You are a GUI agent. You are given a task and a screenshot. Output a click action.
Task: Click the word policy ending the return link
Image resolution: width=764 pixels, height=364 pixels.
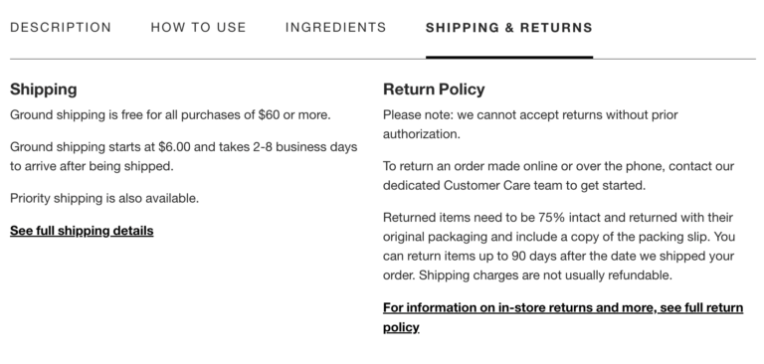[x=401, y=327]
